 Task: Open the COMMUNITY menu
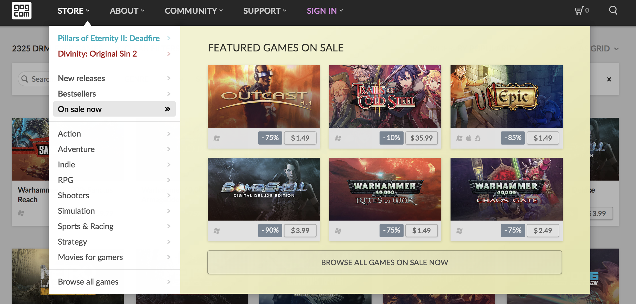[x=194, y=11]
